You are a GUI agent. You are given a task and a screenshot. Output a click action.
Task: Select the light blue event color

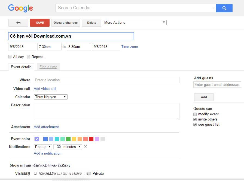click(51, 139)
